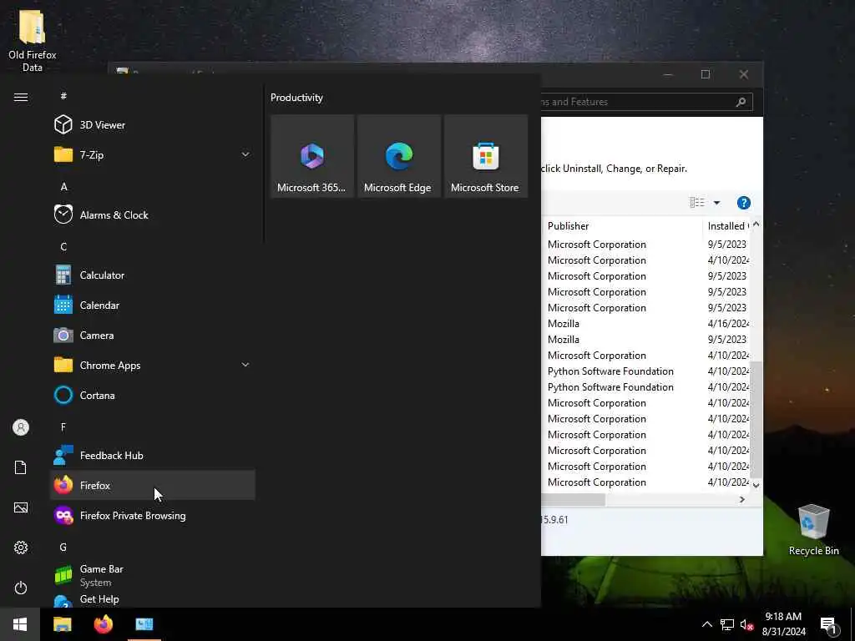Click the Windows Start button

(20, 624)
